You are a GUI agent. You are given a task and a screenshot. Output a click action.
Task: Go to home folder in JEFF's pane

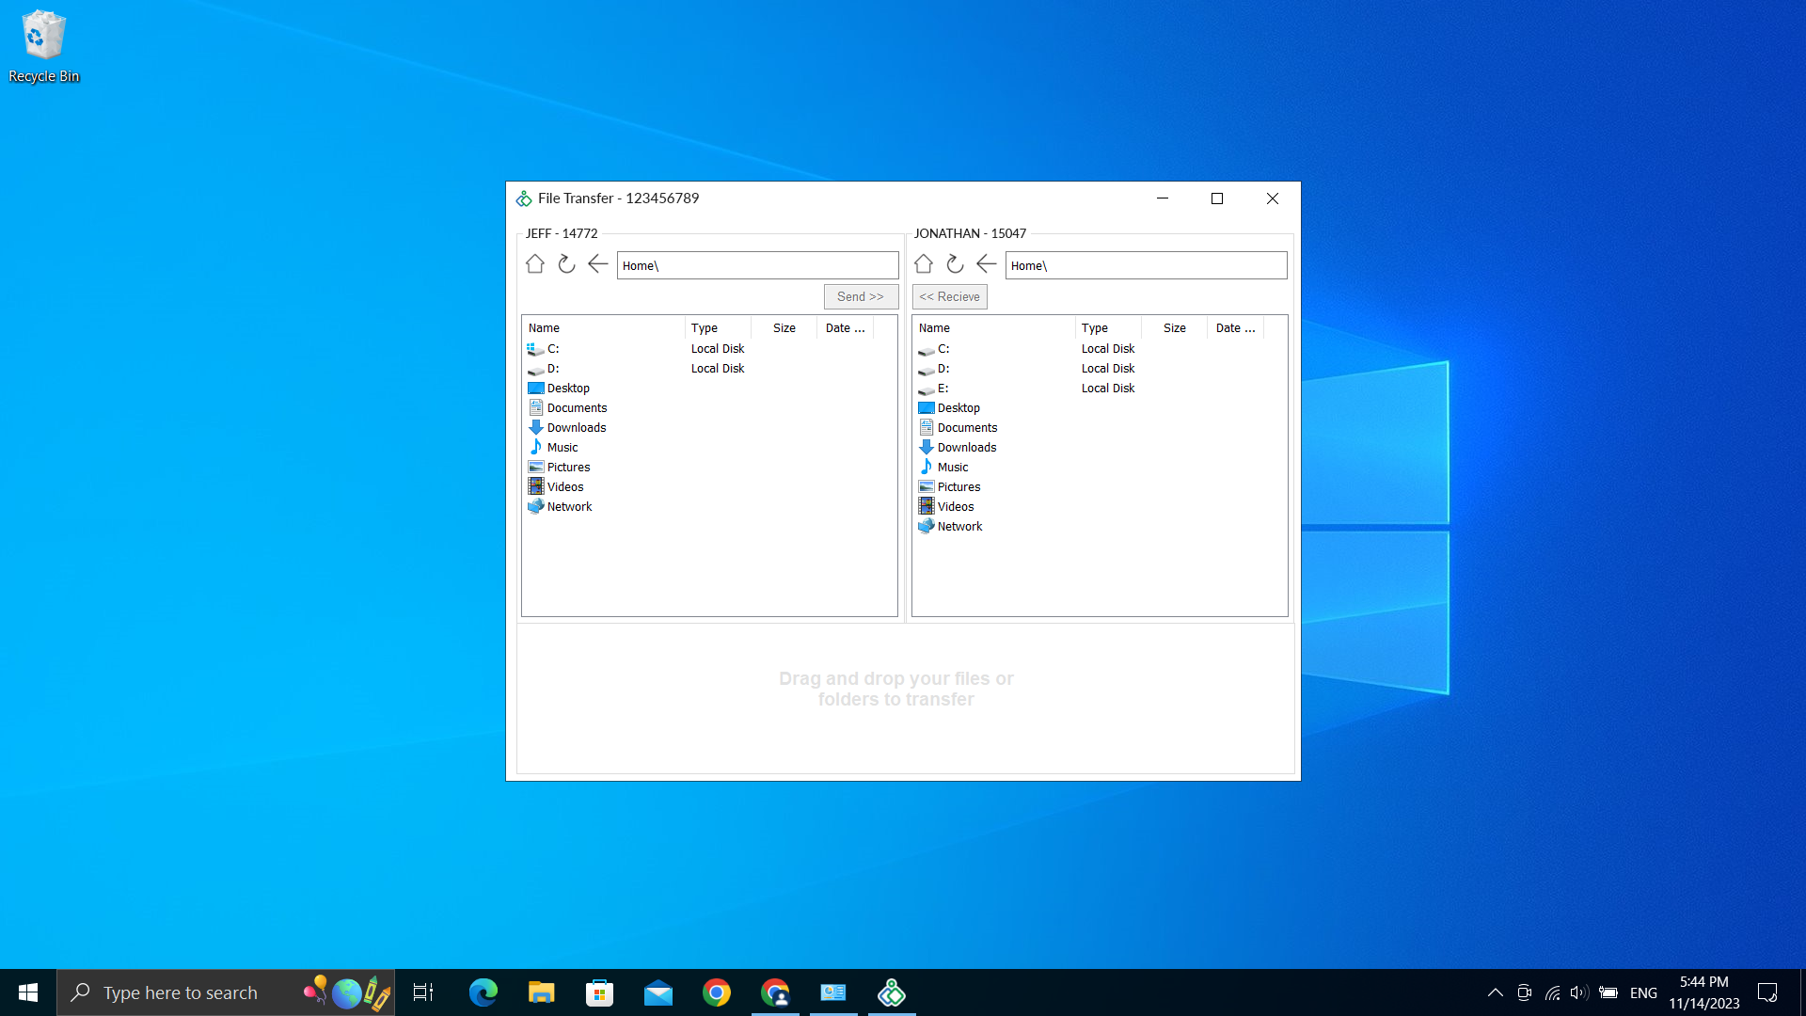[x=535, y=264]
